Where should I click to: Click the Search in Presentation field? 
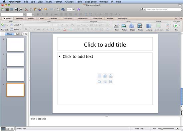pyautogui.click(x=163, y=9)
